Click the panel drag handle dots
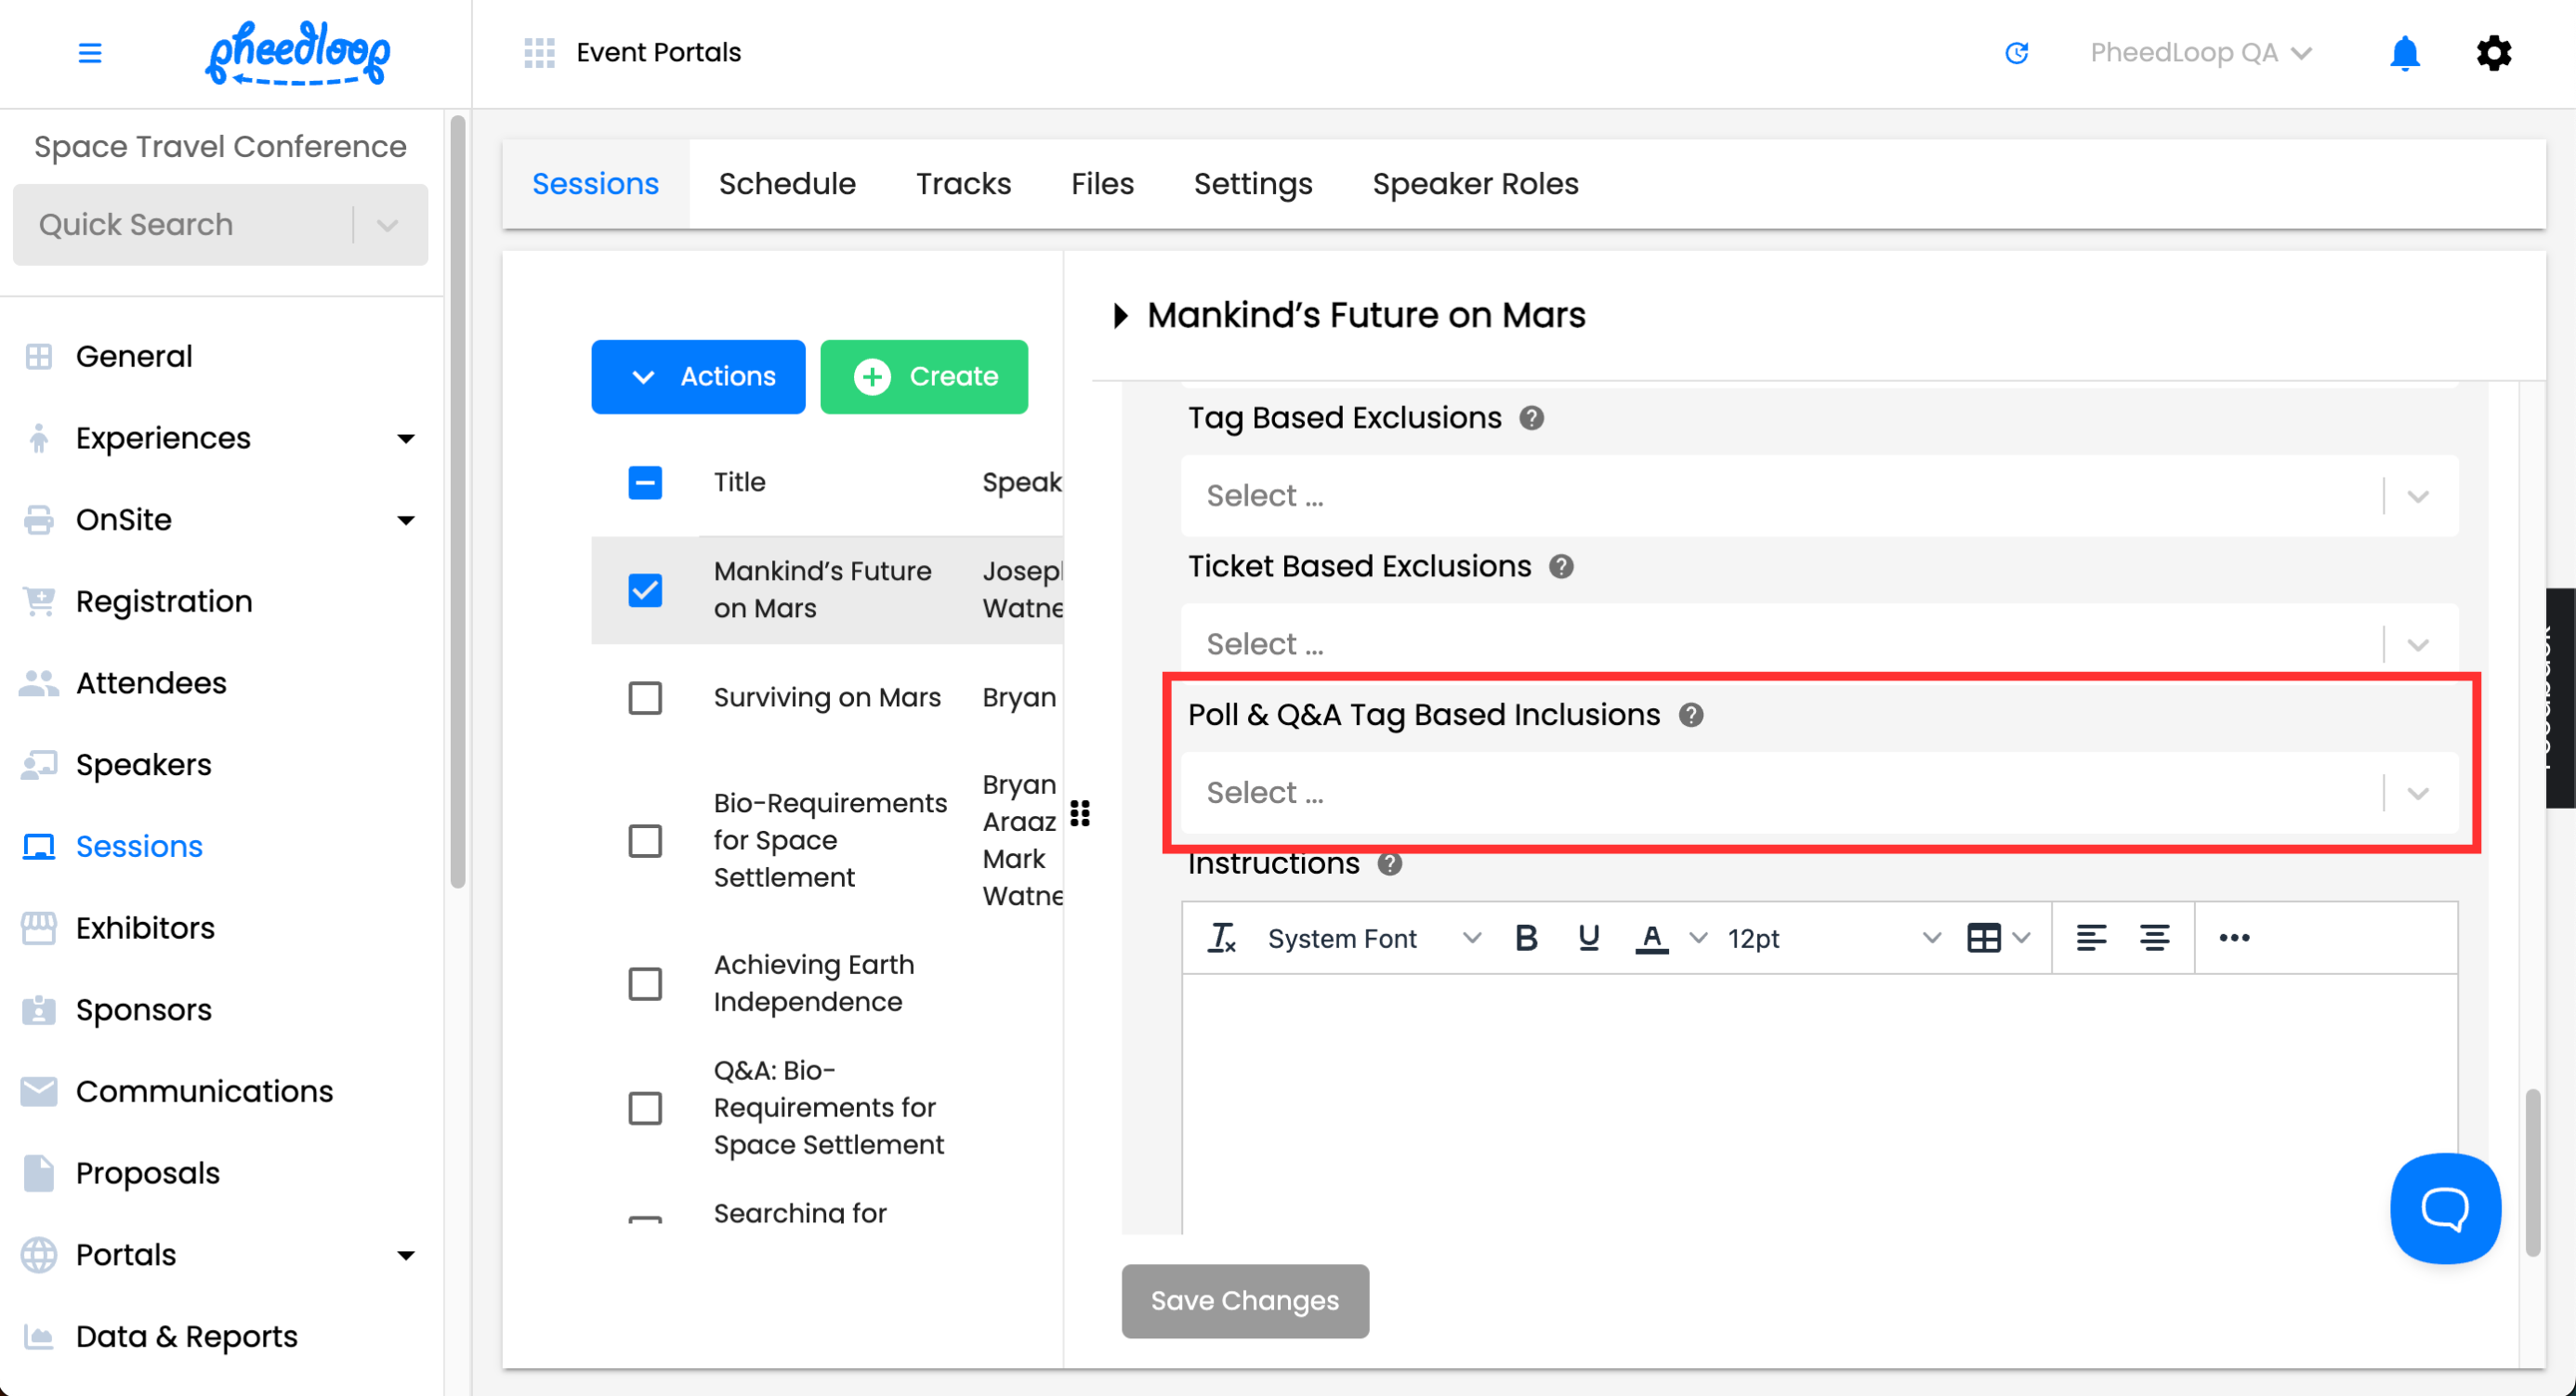The height and width of the screenshot is (1396, 2576). click(1079, 813)
